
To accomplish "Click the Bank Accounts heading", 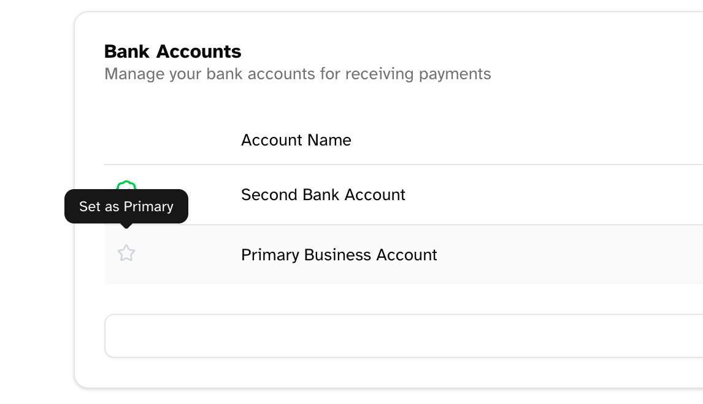I will [x=173, y=51].
